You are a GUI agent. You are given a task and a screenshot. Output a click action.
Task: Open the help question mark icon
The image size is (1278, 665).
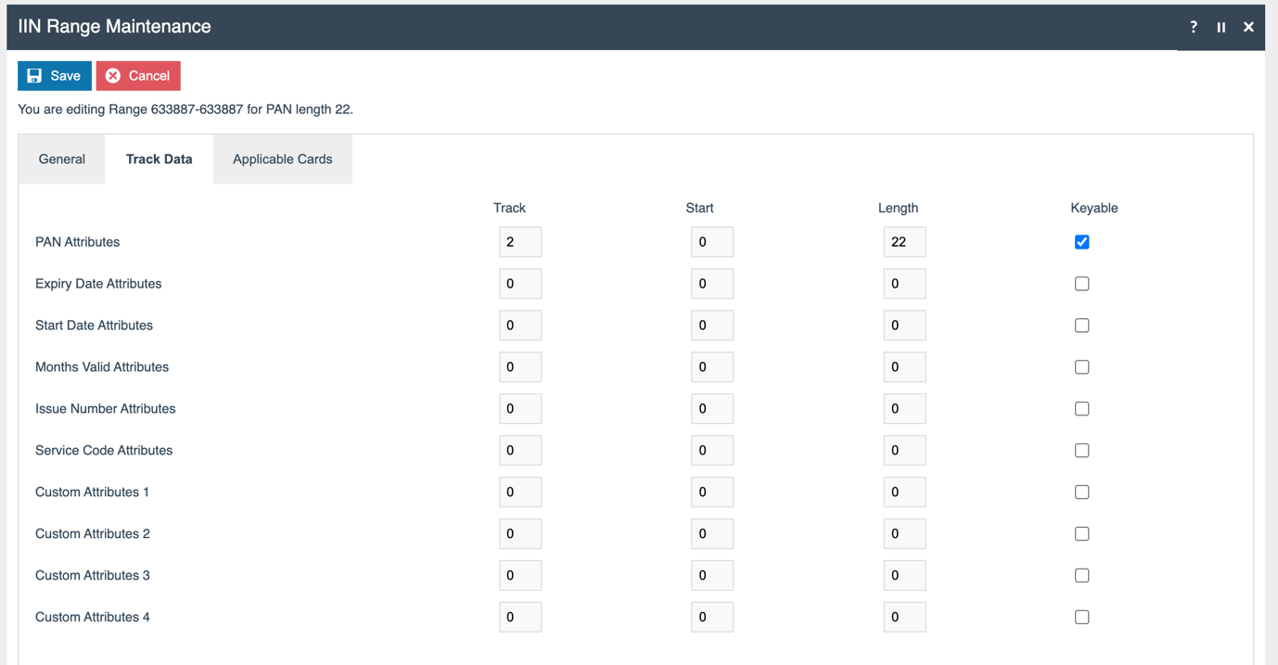(x=1193, y=27)
